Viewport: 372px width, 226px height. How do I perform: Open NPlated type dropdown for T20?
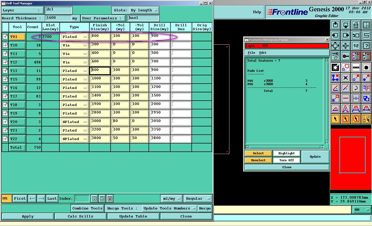pos(74,122)
